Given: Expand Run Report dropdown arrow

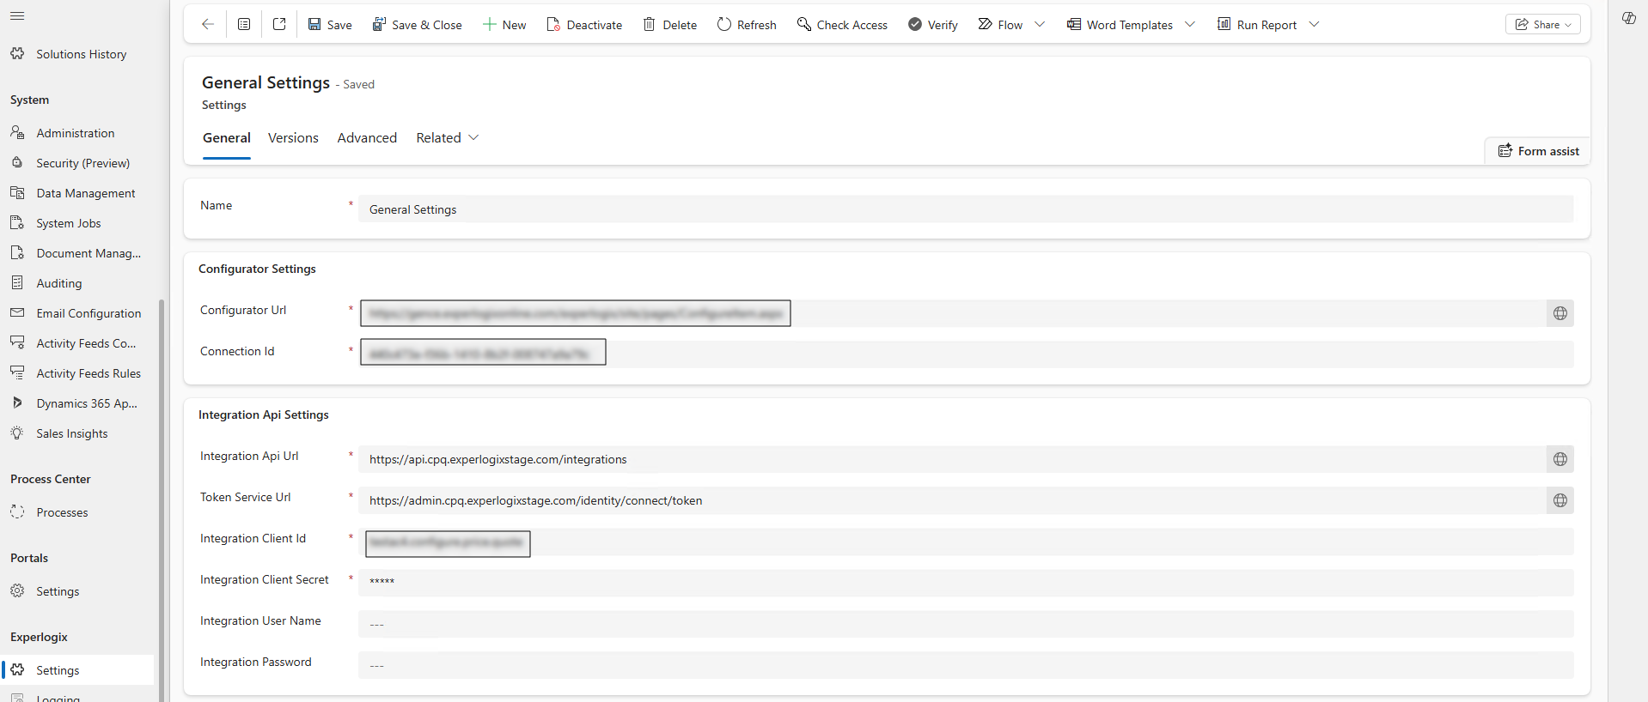Looking at the screenshot, I should coord(1314,25).
